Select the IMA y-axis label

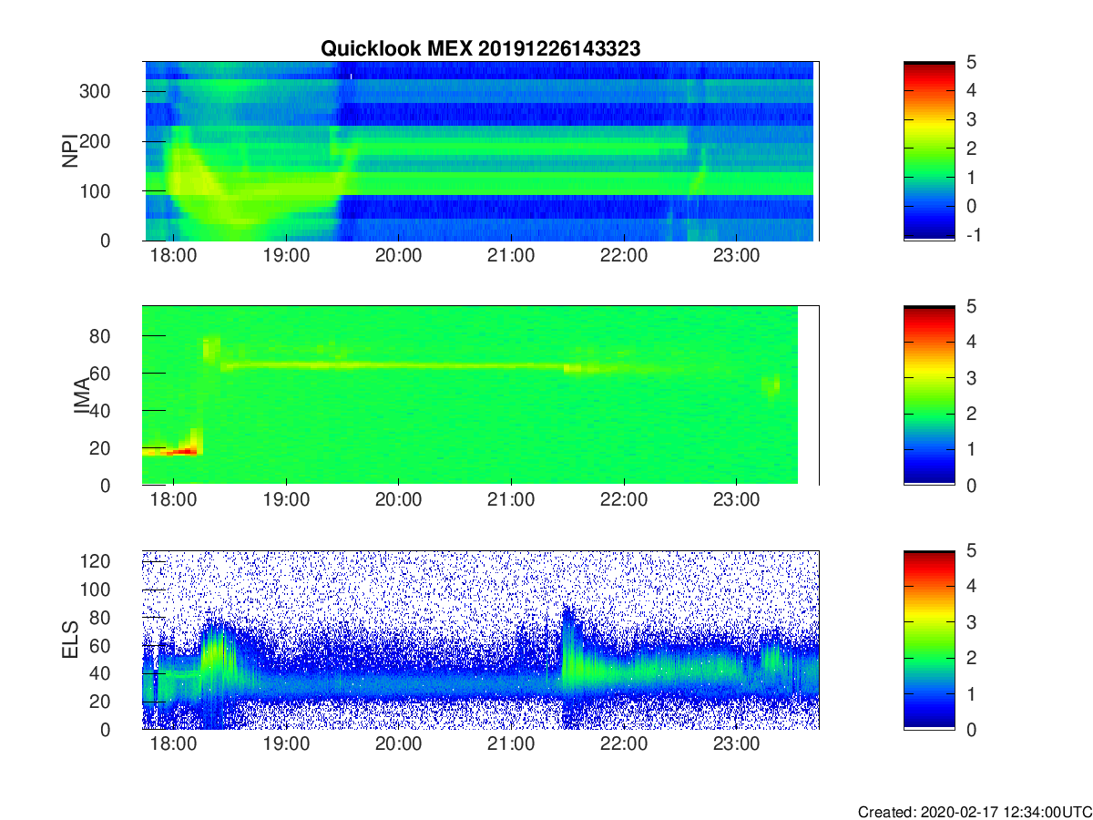pyautogui.click(x=82, y=396)
